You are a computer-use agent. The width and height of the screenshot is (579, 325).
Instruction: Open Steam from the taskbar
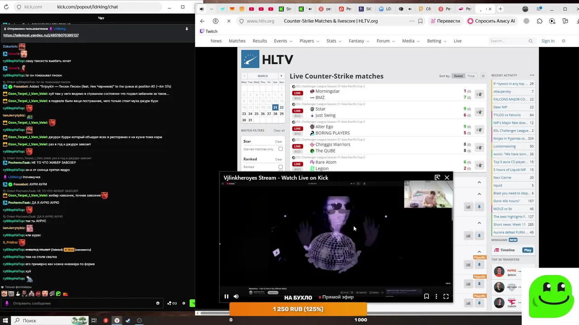click(x=128, y=320)
